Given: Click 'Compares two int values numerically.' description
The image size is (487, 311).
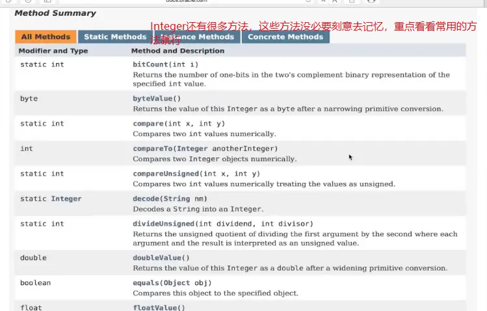Looking at the screenshot, I should click(x=204, y=134).
